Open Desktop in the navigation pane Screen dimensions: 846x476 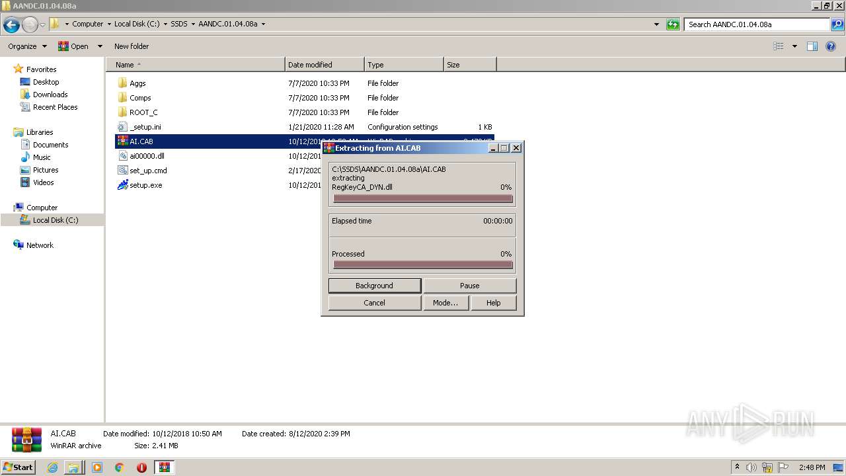[x=46, y=82]
